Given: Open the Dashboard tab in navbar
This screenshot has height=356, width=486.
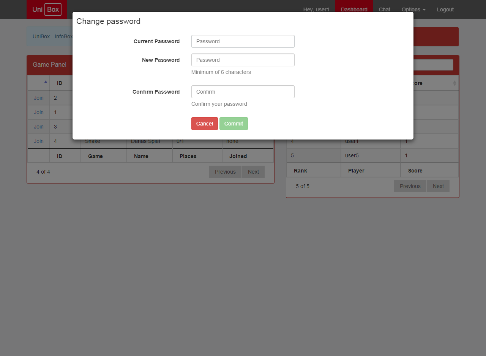Looking at the screenshot, I should (354, 9).
